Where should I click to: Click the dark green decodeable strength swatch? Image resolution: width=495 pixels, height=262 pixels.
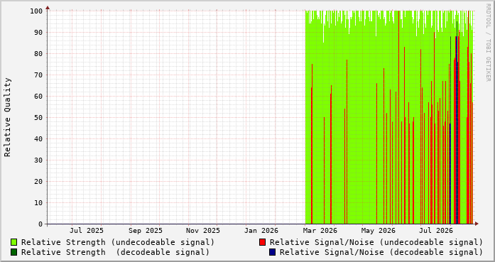pyautogui.click(x=14, y=252)
